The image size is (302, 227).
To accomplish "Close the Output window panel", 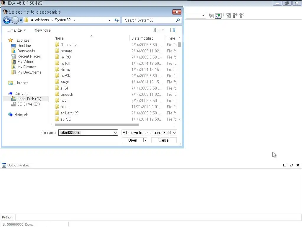I will click(x=298, y=165).
